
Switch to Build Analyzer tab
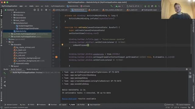pyautogui.click(x=33, y=69)
